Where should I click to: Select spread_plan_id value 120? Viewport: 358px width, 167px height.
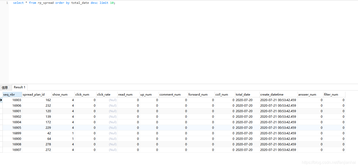pyautogui.click(x=37, y=111)
